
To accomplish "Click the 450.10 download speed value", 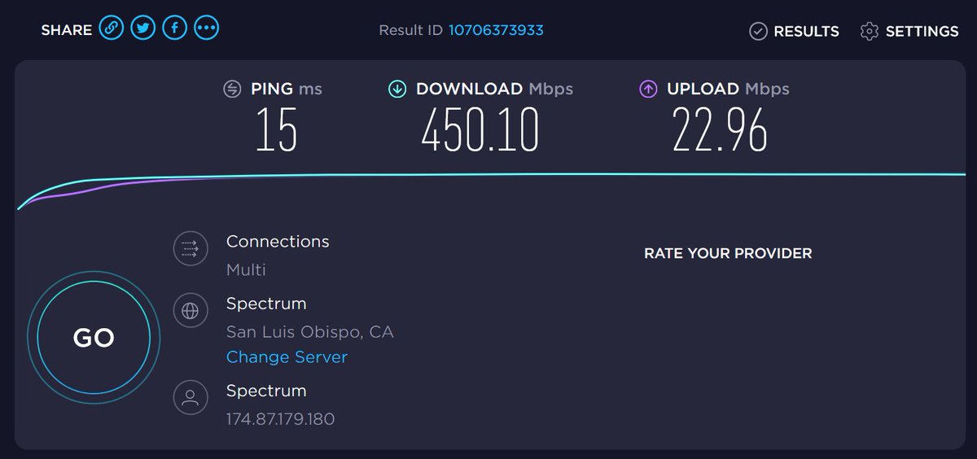I will coord(480,130).
